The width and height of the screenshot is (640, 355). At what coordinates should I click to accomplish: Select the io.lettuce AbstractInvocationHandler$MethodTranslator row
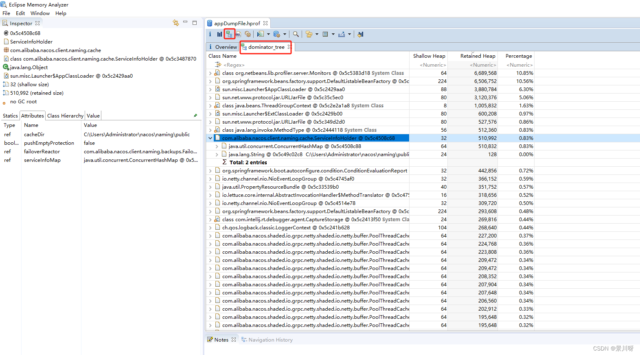pyautogui.click(x=370, y=195)
